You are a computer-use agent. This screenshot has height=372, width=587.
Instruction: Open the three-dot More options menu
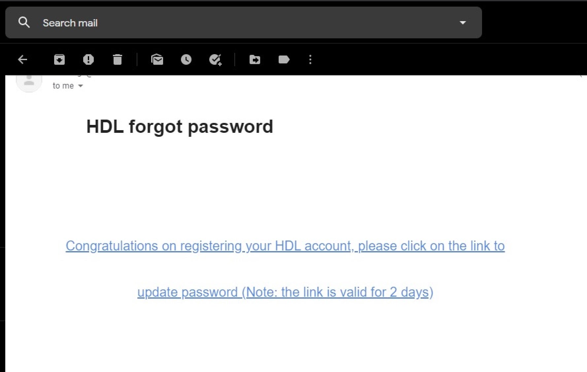(x=310, y=59)
